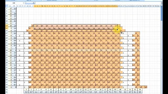Click the cell showing 9,5 in row 41
This screenshot has width=168, height=94.
tap(140, 92)
